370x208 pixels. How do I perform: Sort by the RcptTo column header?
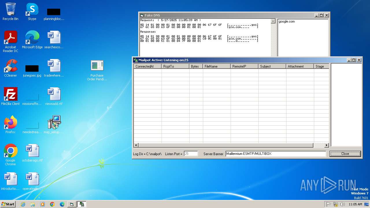click(175, 66)
